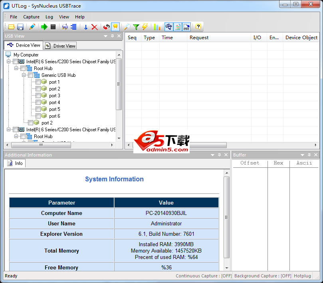Click the yellow lightning bolt toolbar icon
This screenshot has height=283, width=323.
(145, 27)
